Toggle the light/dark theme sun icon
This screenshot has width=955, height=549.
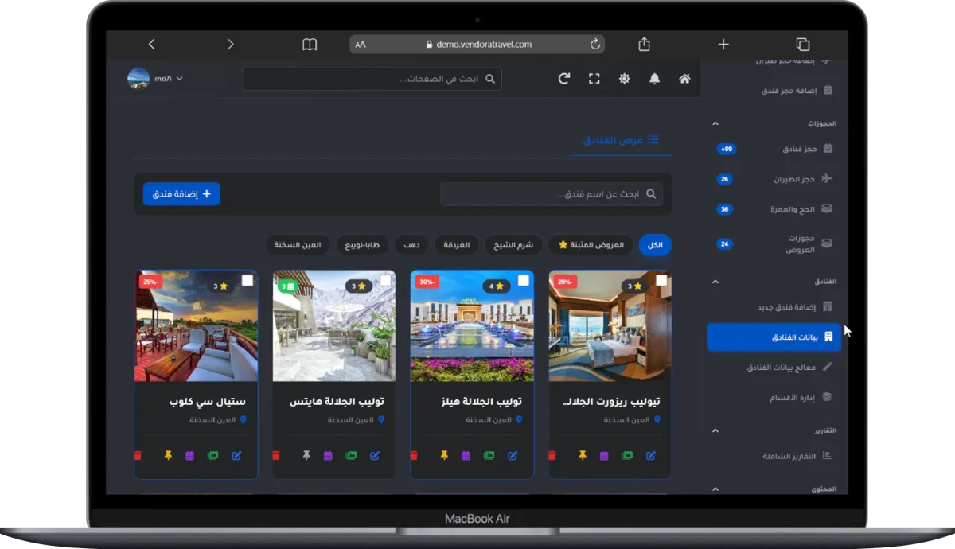(625, 79)
